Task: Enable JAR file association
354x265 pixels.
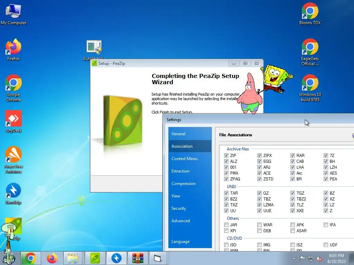Action: 226,225
